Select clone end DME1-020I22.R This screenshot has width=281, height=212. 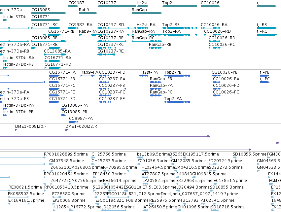[x=81, y=126]
